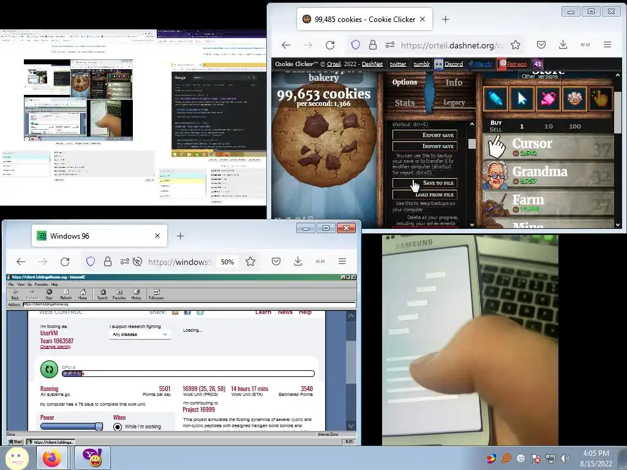This screenshot has width=627, height=470.
Task: Buy the blue cursor arrow upgrade
Action: [x=522, y=99]
